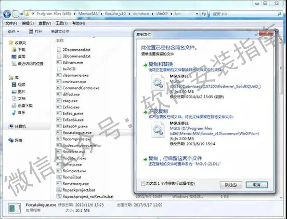Click the search box magnifier icon
This screenshot has height=219, width=287.
(x=279, y=14)
